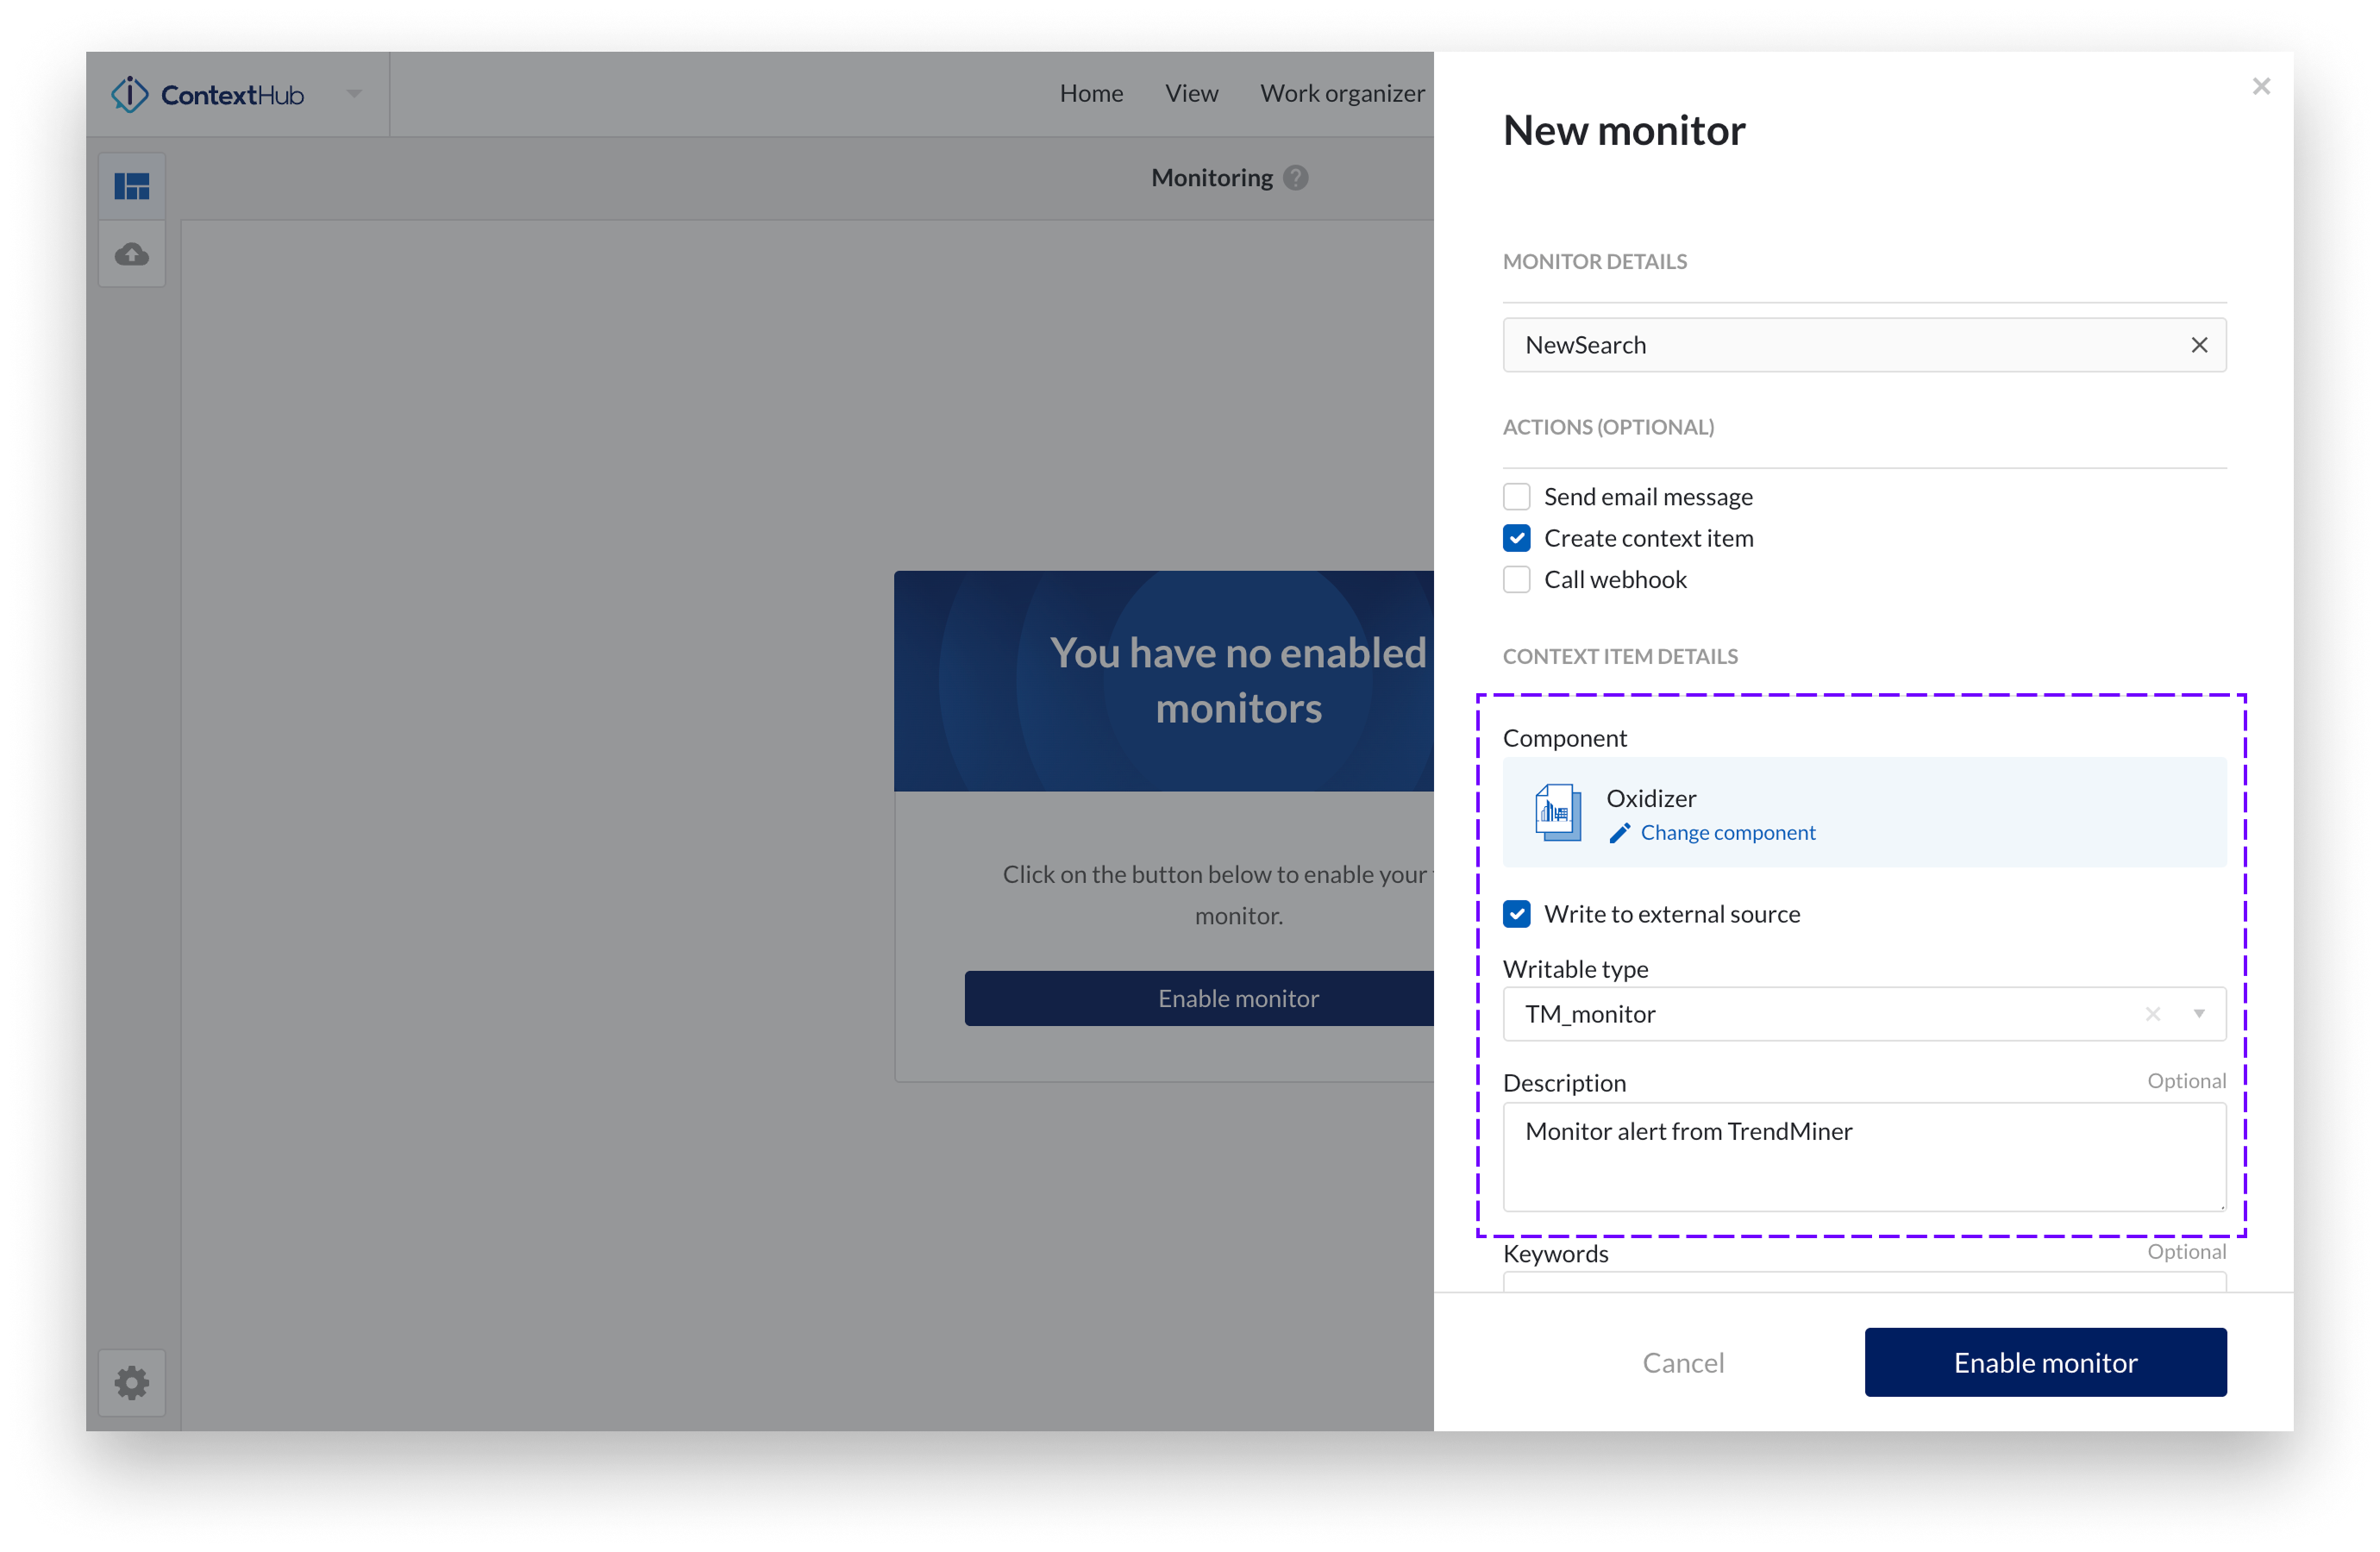Toggle Write to external source checkbox
The image size is (2380, 1552).
1517,914
